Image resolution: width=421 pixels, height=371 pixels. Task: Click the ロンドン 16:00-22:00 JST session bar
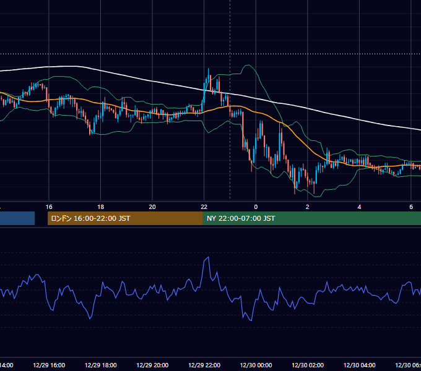point(125,218)
